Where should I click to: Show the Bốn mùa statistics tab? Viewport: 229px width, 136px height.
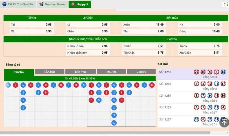click(80, 72)
